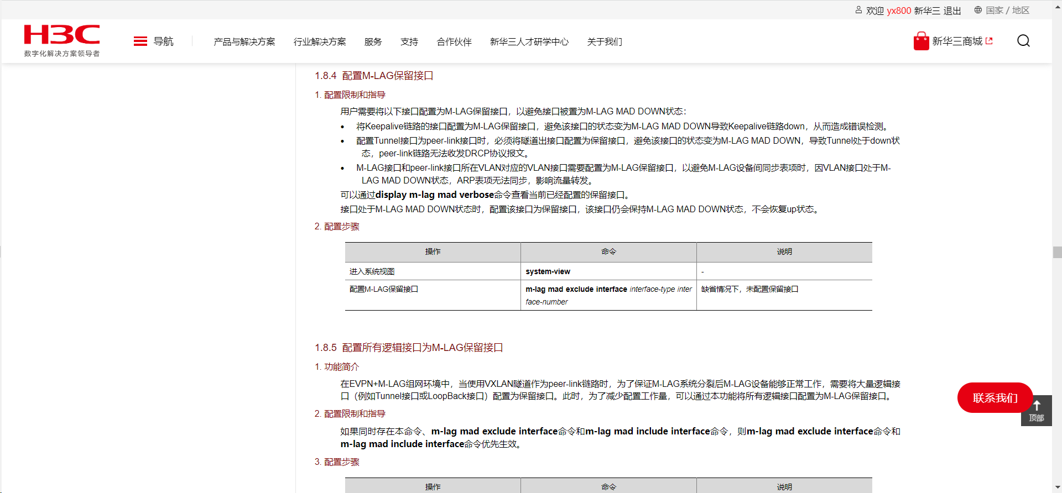Click the external link icon beside 新华三商城
Viewport: 1062px width, 493px height.
tap(990, 41)
